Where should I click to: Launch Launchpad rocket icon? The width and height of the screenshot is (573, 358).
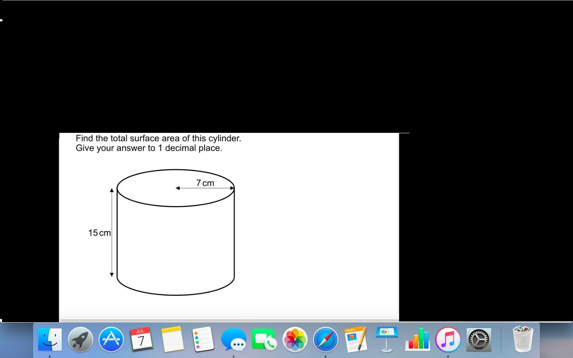80,340
